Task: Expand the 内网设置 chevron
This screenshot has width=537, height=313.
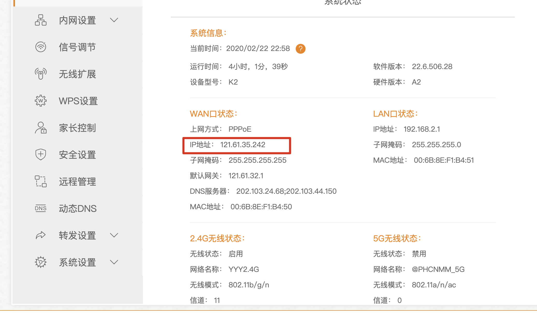Action: point(114,20)
